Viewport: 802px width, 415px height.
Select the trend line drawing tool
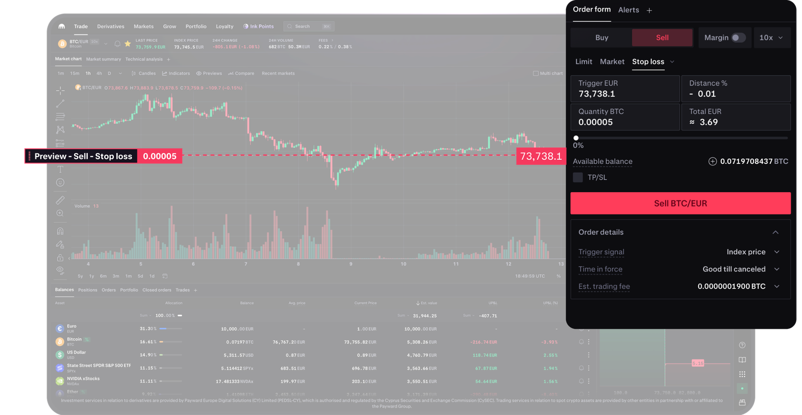click(x=60, y=104)
